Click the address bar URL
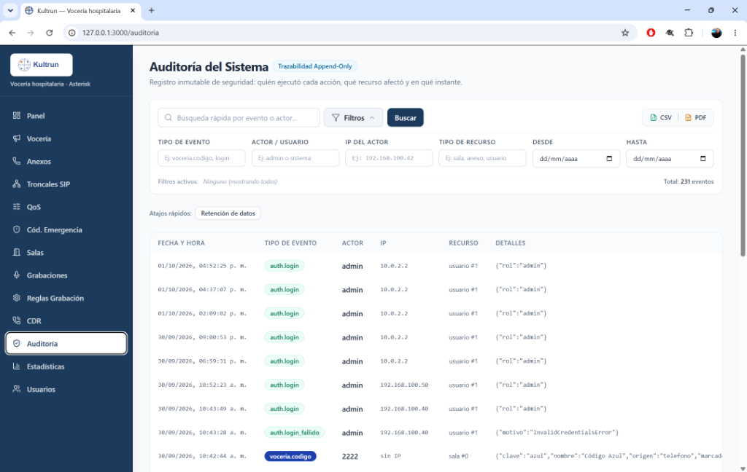The width and height of the screenshot is (747, 472). (120, 33)
